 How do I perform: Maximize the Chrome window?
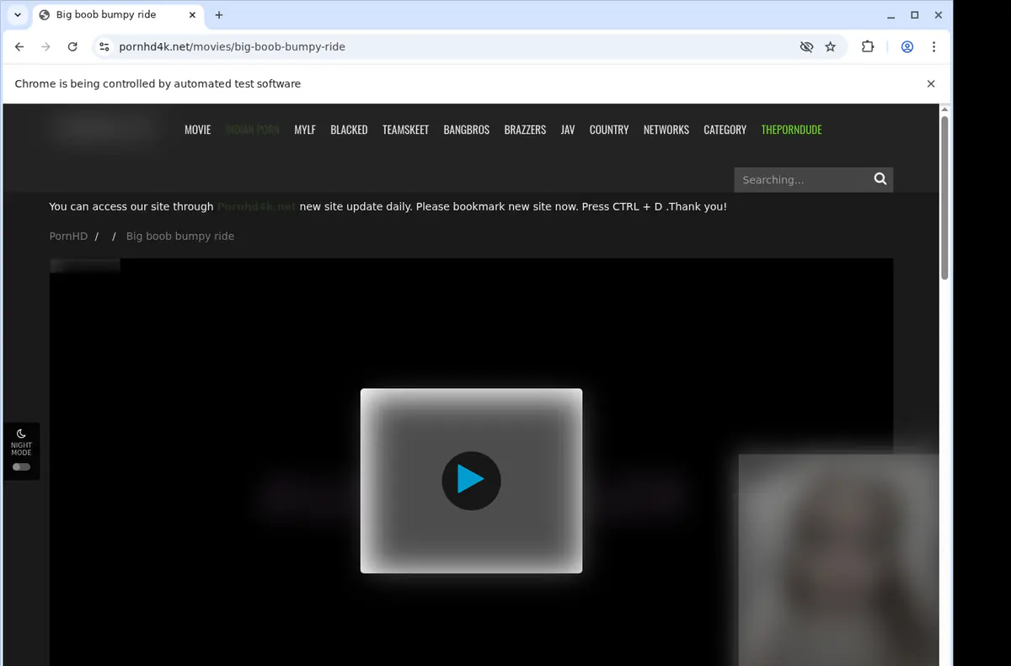point(915,15)
